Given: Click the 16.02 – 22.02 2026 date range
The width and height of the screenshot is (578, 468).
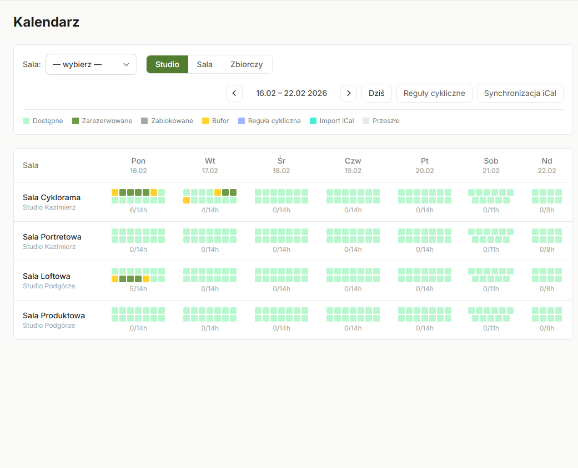Looking at the screenshot, I should coord(291,93).
